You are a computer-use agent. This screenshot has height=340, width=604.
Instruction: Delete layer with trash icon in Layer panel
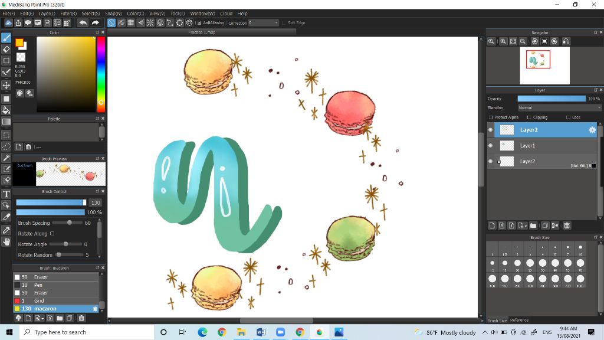coord(567,225)
